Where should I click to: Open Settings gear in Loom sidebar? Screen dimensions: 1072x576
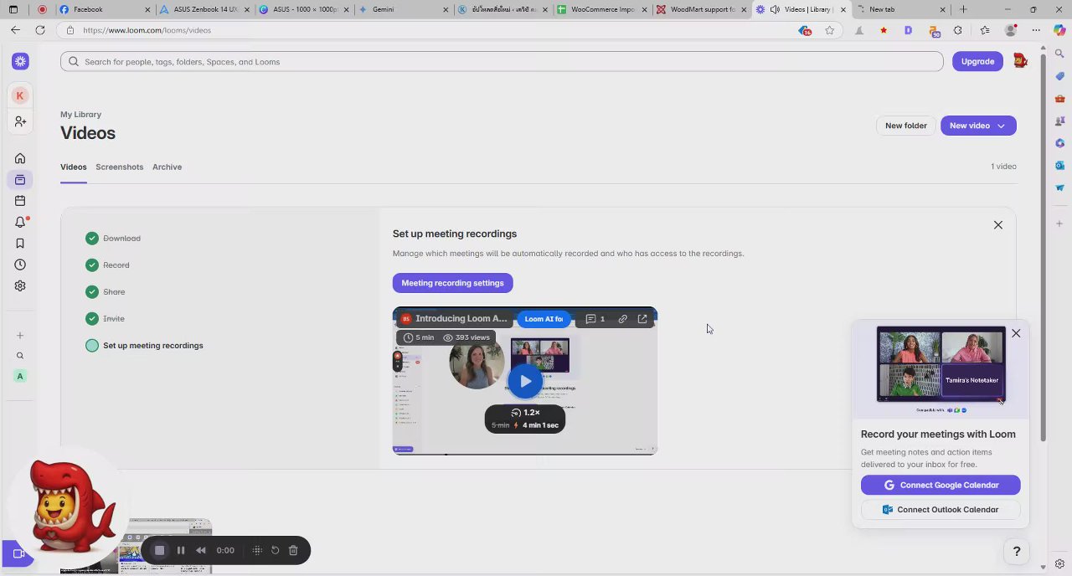tap(20, 285)
